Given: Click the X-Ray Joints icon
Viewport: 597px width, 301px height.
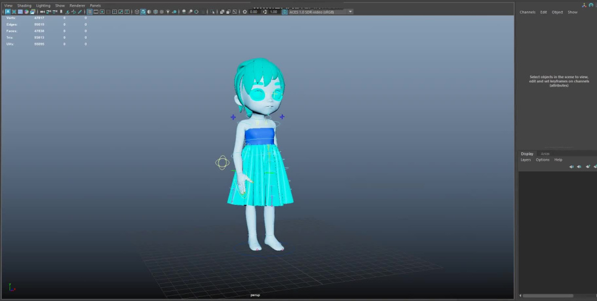Looking at the screenshot, I should pos(235,12).
